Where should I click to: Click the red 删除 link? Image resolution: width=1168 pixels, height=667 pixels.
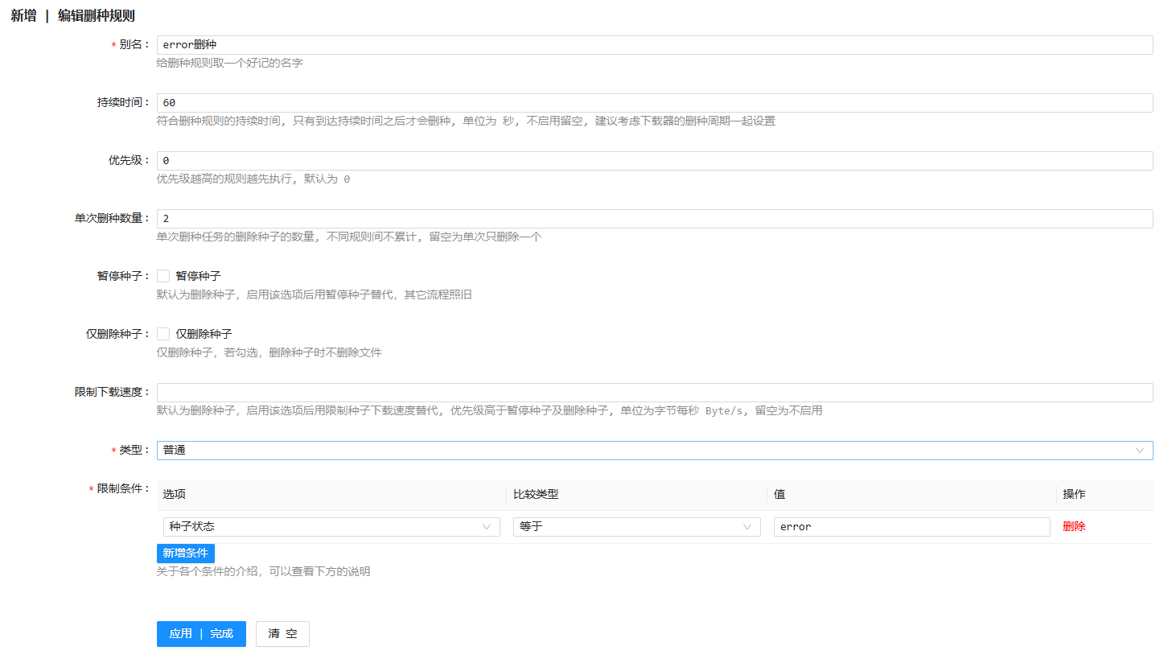(x=1074, y=527)
